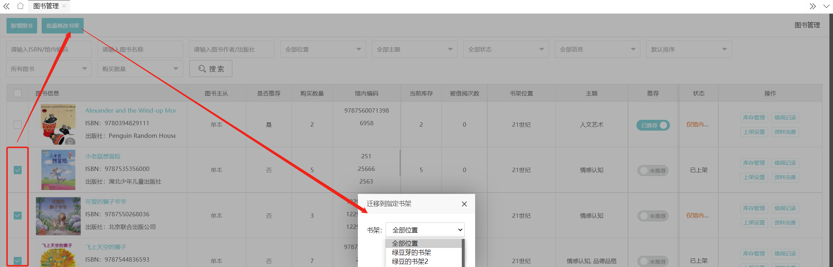The width and height of the screenshot is (833, 267).
Task: Open the Alexander and the Wind-up Mouse title link
Action: 131,110
